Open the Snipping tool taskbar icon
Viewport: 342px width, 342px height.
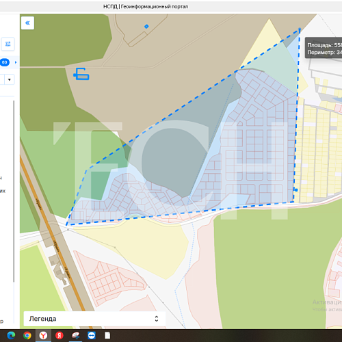click(76, 335)
